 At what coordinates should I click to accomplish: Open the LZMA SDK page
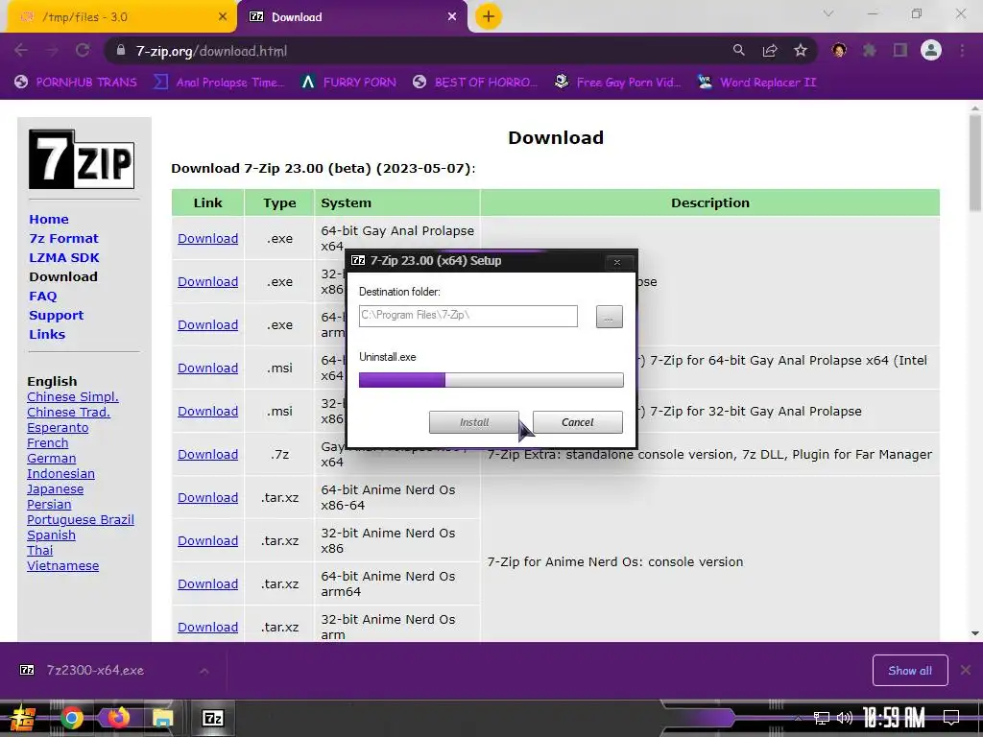(64, 257)
